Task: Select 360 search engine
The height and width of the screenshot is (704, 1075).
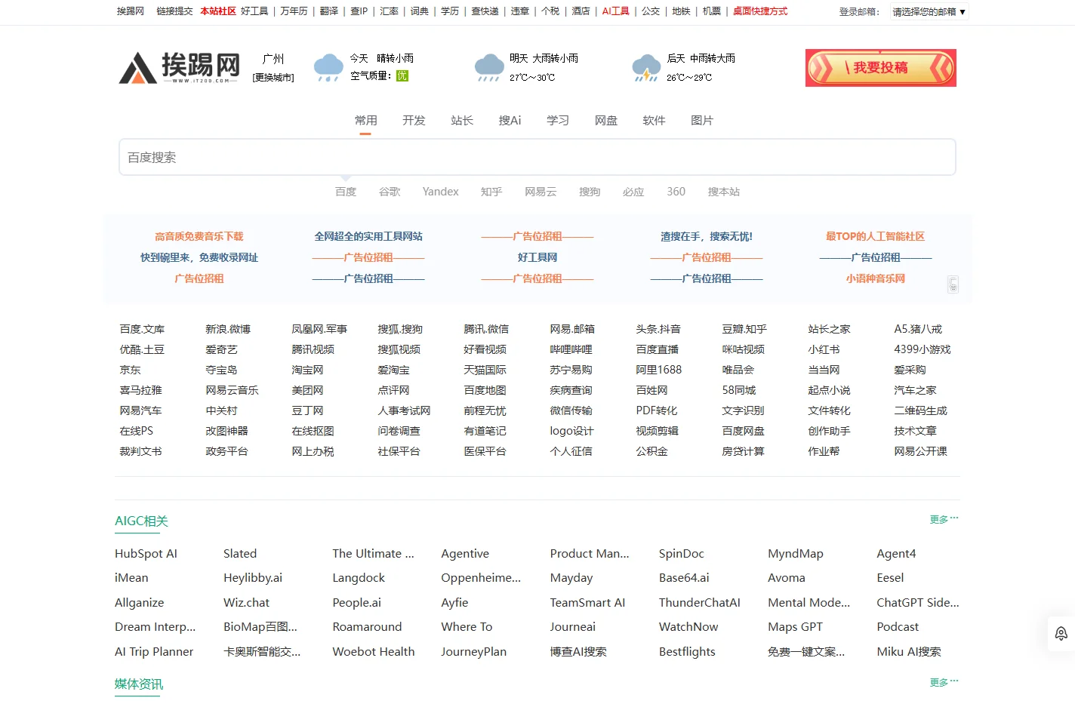Action: tap(676, 192)
